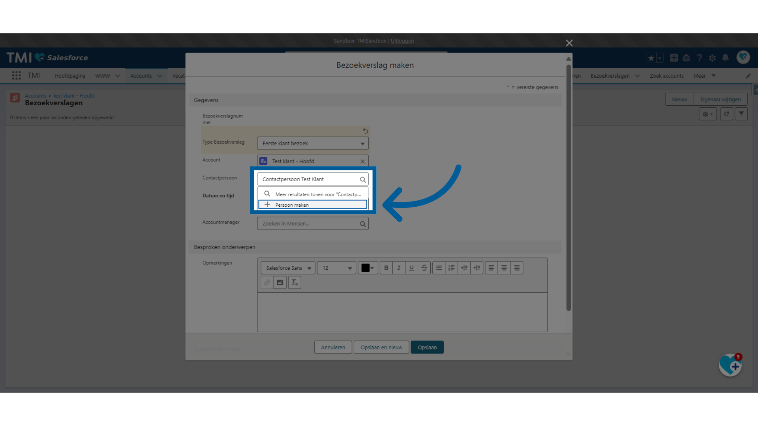
Task: Clear the Test klant - Hoofd account
Action: click(x=362, y=161)
